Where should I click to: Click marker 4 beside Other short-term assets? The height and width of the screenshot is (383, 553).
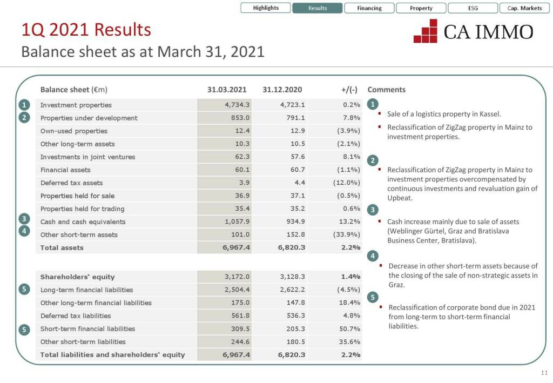coord(24,231)
